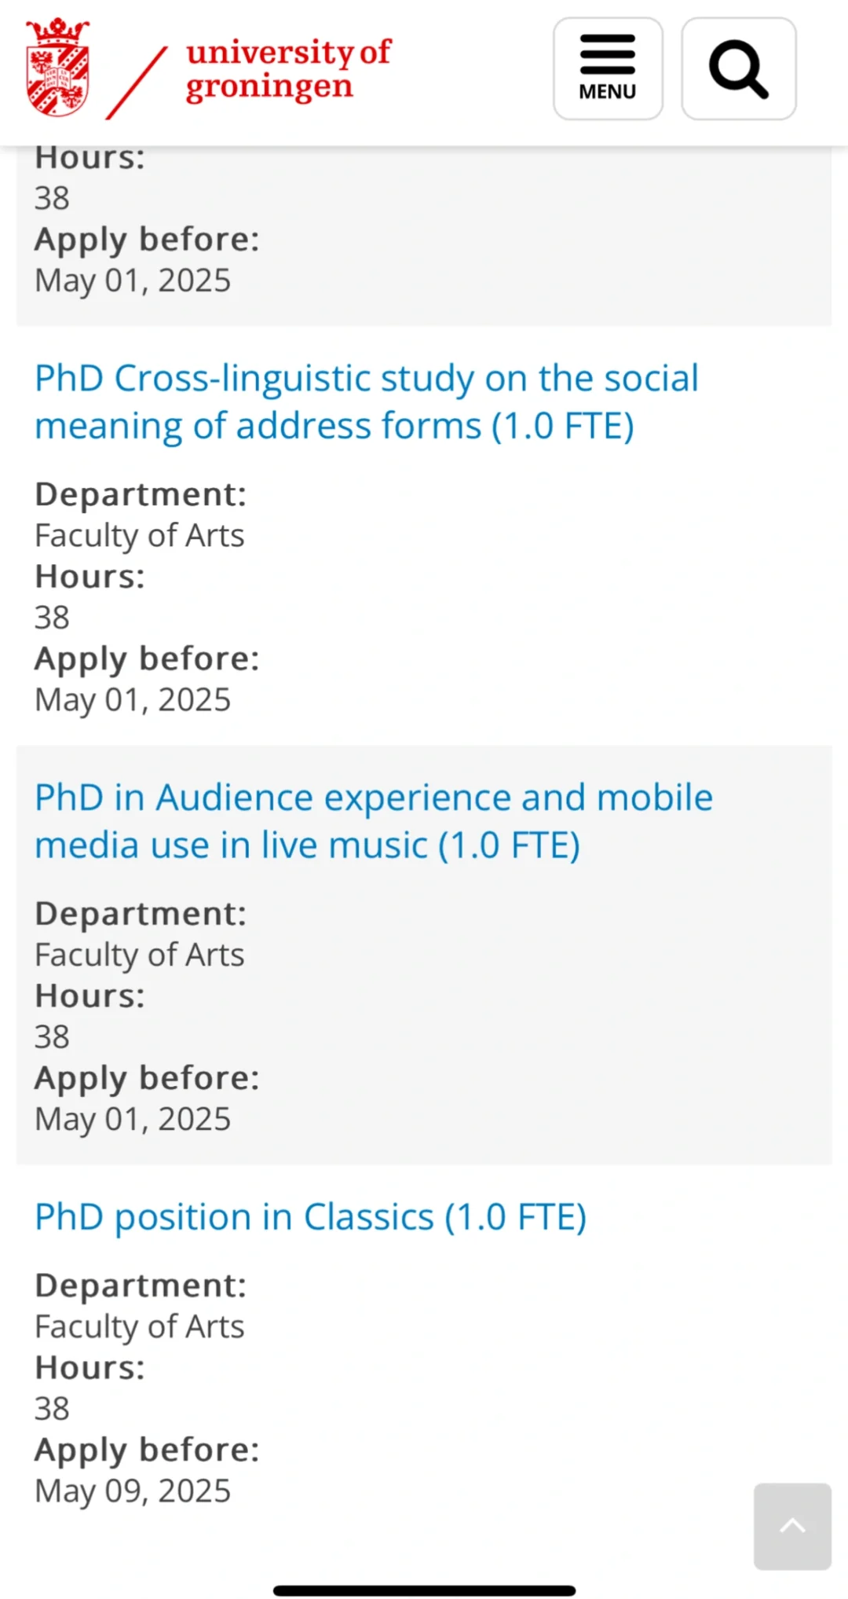Open the PhD position in Classics vacancy
The height and width of the screenshot is (1599, 848).
click(x=310, y=1217)
